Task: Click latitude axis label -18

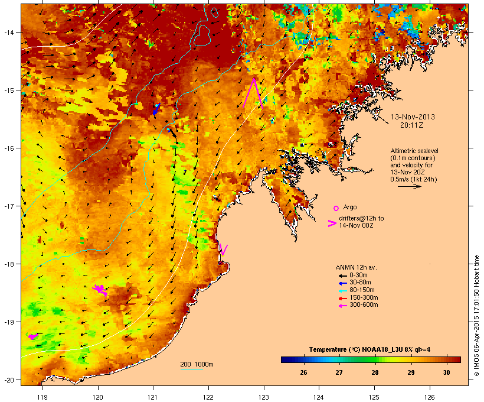Action: click(9, 264)
